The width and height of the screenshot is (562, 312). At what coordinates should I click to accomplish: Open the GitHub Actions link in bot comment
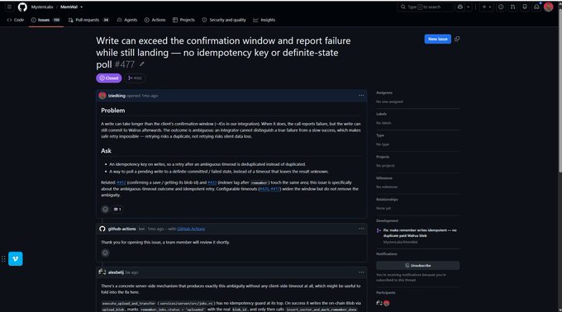pyautogui.click(x=191, y=229)
